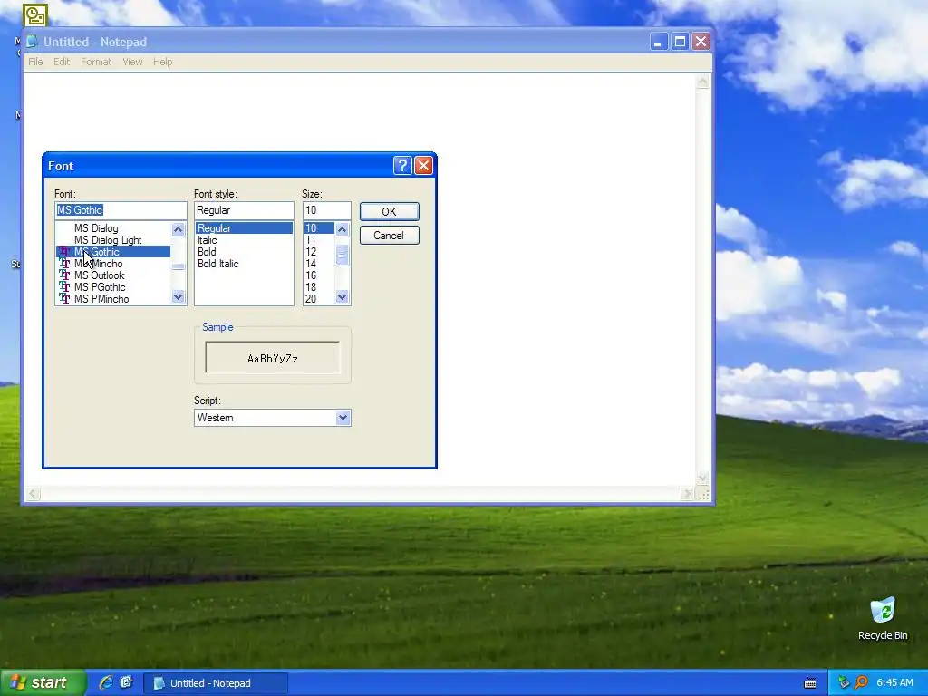This screenshot has height=696, width=928.
Task: Open the Script dropdown showing Western
Action: [343, 418]
